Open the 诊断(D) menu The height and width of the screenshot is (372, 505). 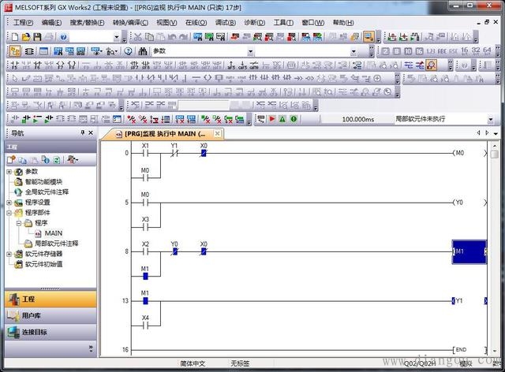(253, 23)
